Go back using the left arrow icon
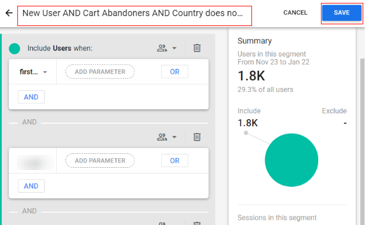 [9, 13]
